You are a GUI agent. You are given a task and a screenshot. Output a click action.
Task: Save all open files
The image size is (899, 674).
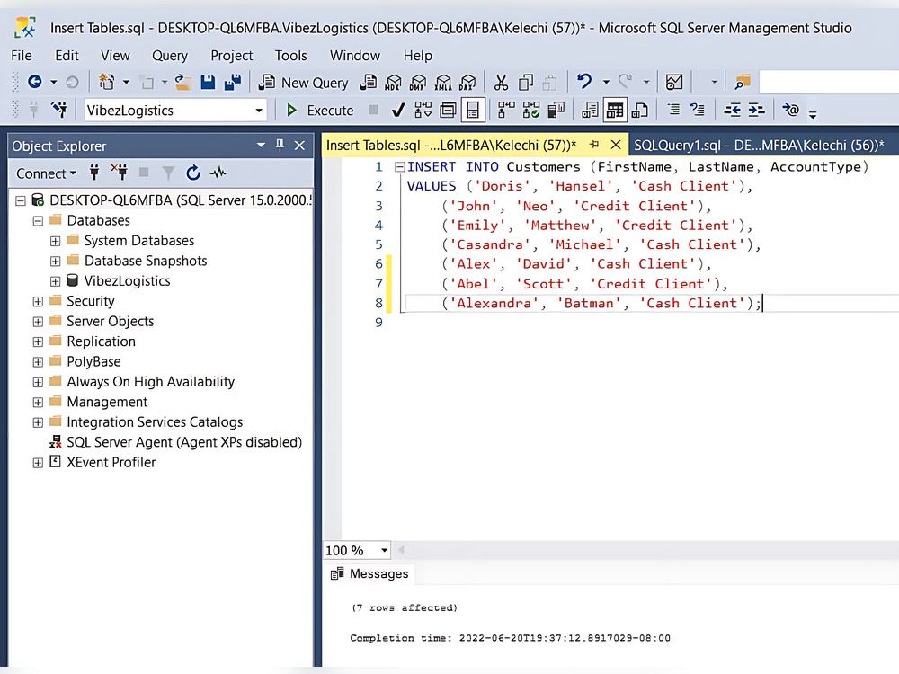point(232,82)
